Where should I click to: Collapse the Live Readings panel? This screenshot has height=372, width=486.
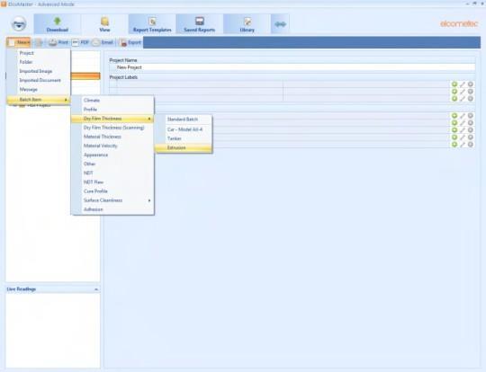pyautogui.click(x=96, y=289)
